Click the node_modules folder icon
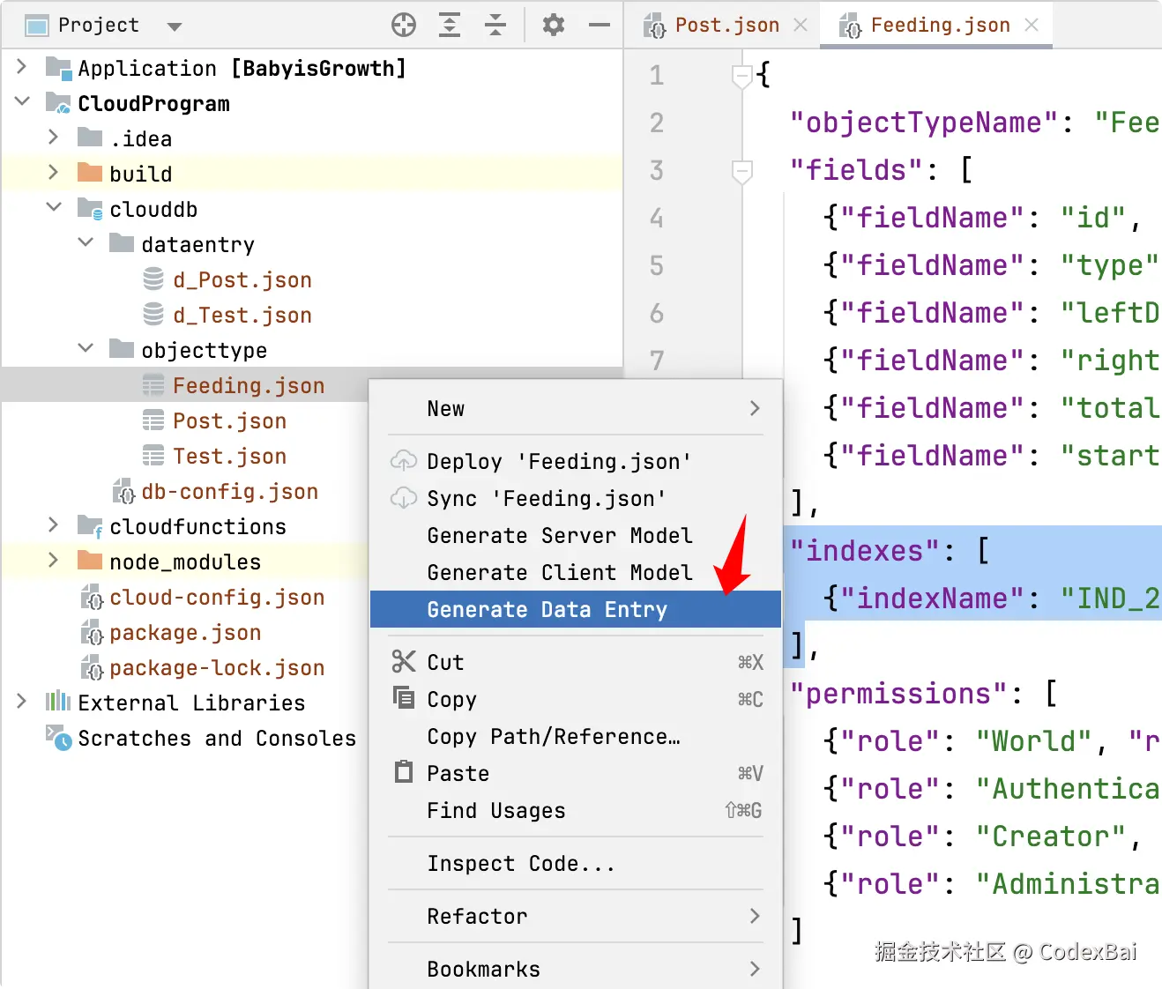Viewport: 1162px width, 989px height. pyautogui.click(x=90, y=560)
